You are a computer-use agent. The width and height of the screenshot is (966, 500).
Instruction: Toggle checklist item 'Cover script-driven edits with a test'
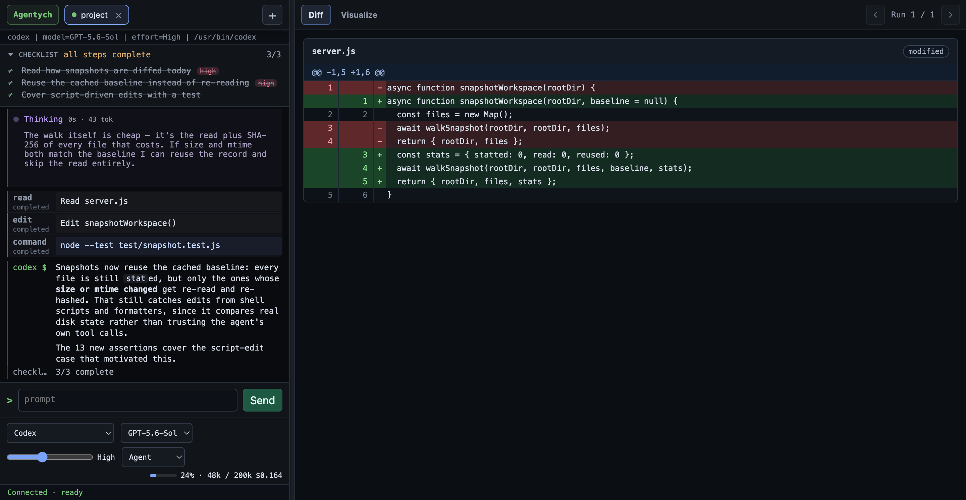(x=111, y=95)
